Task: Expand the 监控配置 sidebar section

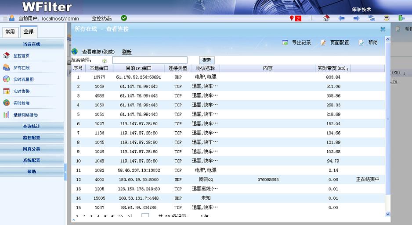Action: pos(32,138)
